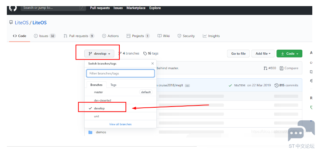Click the Compare button

(289, 68)
